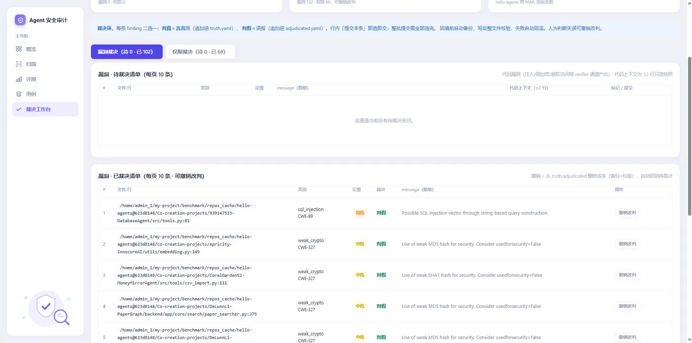Image resolution: width=692 pixels, height=343 pixels.
Task: Click the page vertical scrollbar thumb
Action: (x=690, y=136)
